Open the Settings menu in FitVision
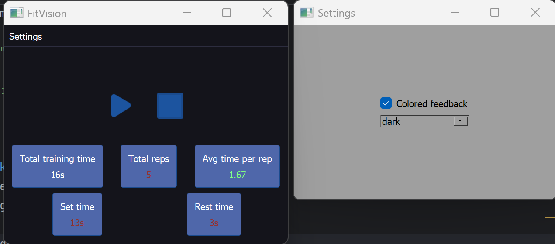The width and height of the screenshot is (555, 244). pyautogui.click(x=26, y=36)
